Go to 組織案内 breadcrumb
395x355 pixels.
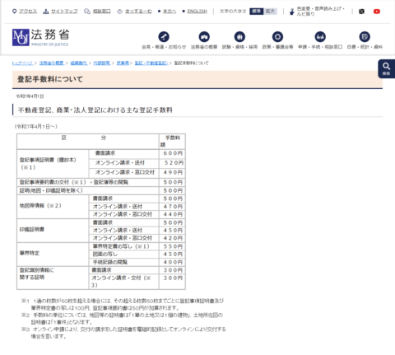(x=79, y=63)
